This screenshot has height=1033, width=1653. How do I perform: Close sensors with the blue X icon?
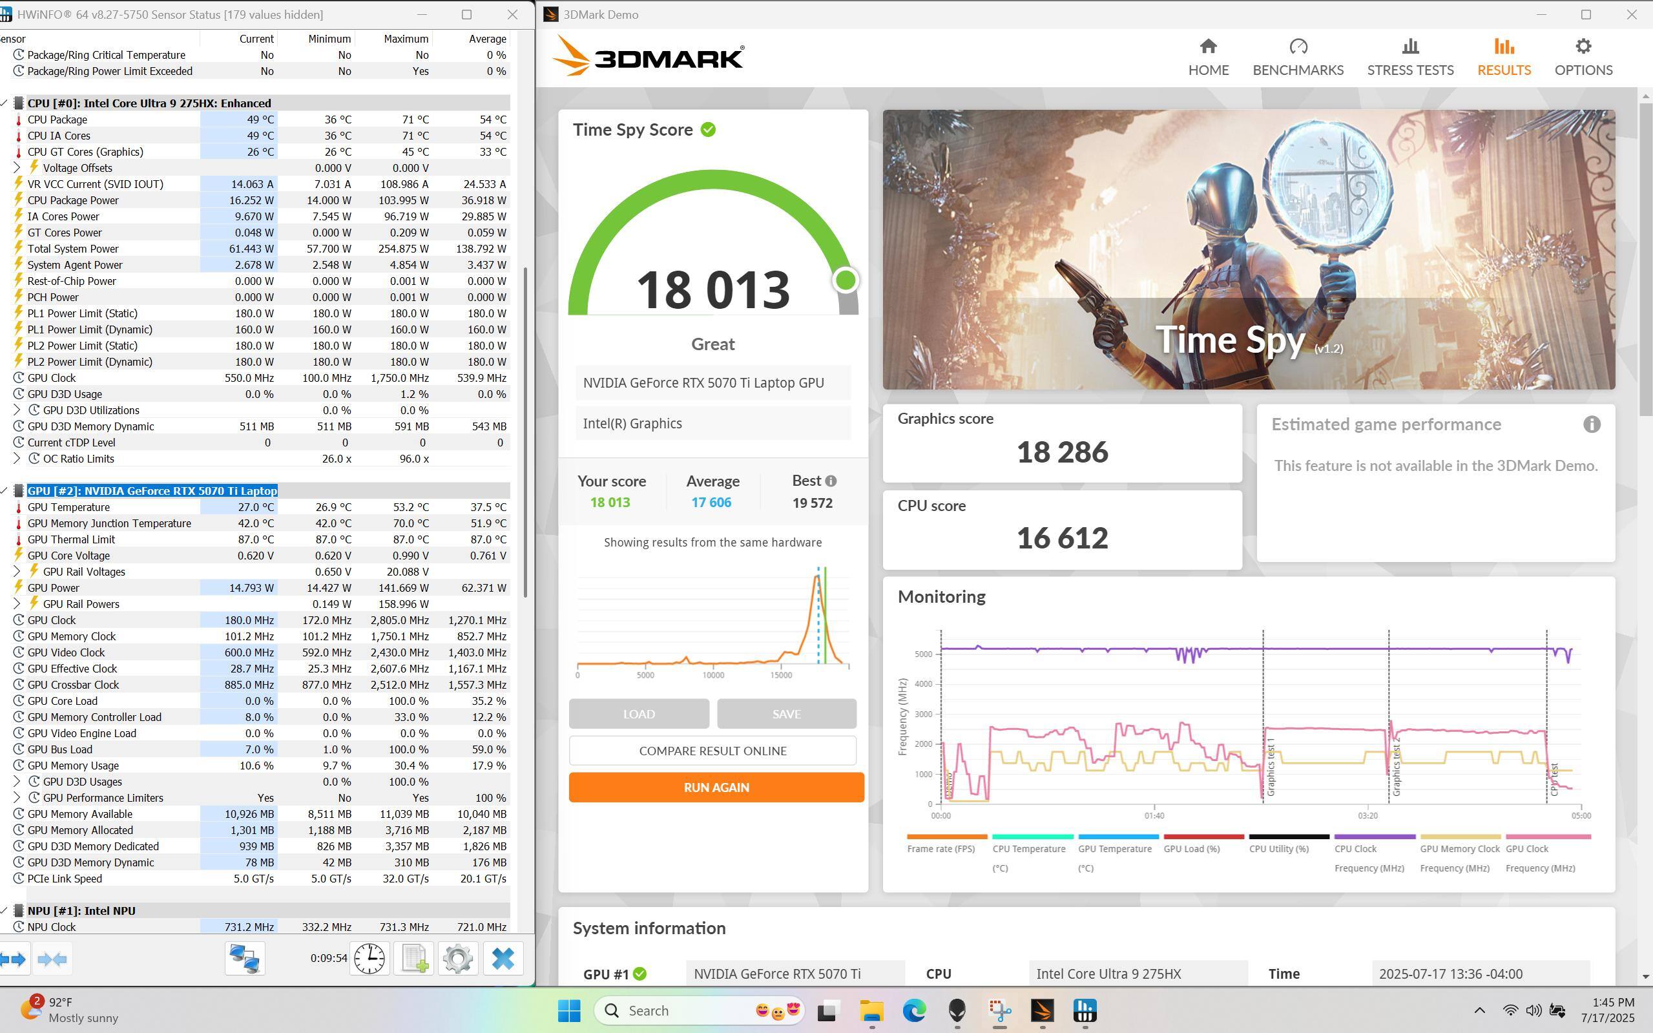503,959
